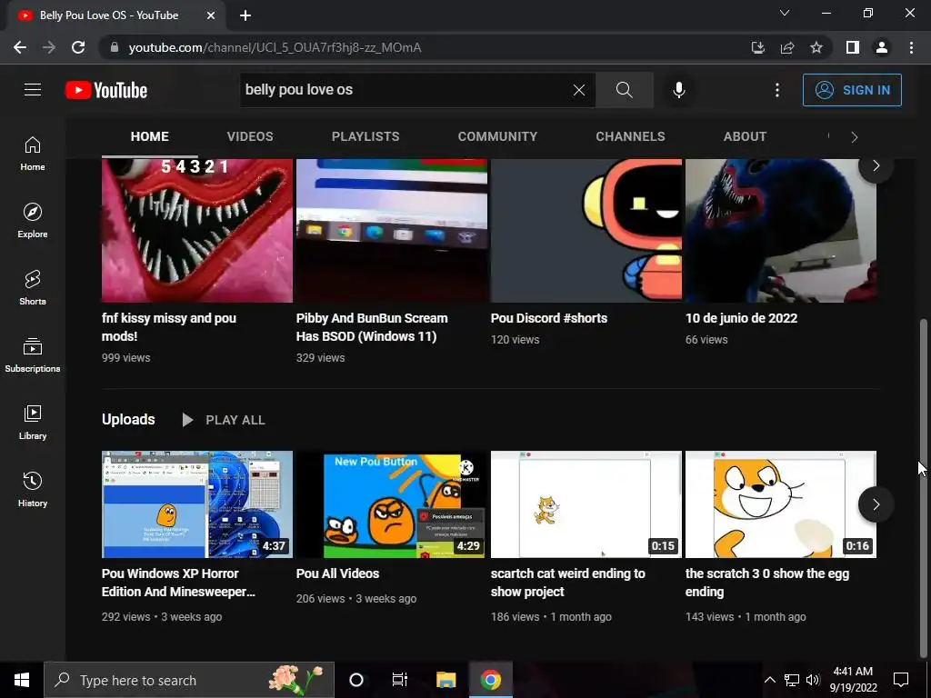Open Cortana circle on taskbar
The image size is (931, 698).
coord(356,680)
